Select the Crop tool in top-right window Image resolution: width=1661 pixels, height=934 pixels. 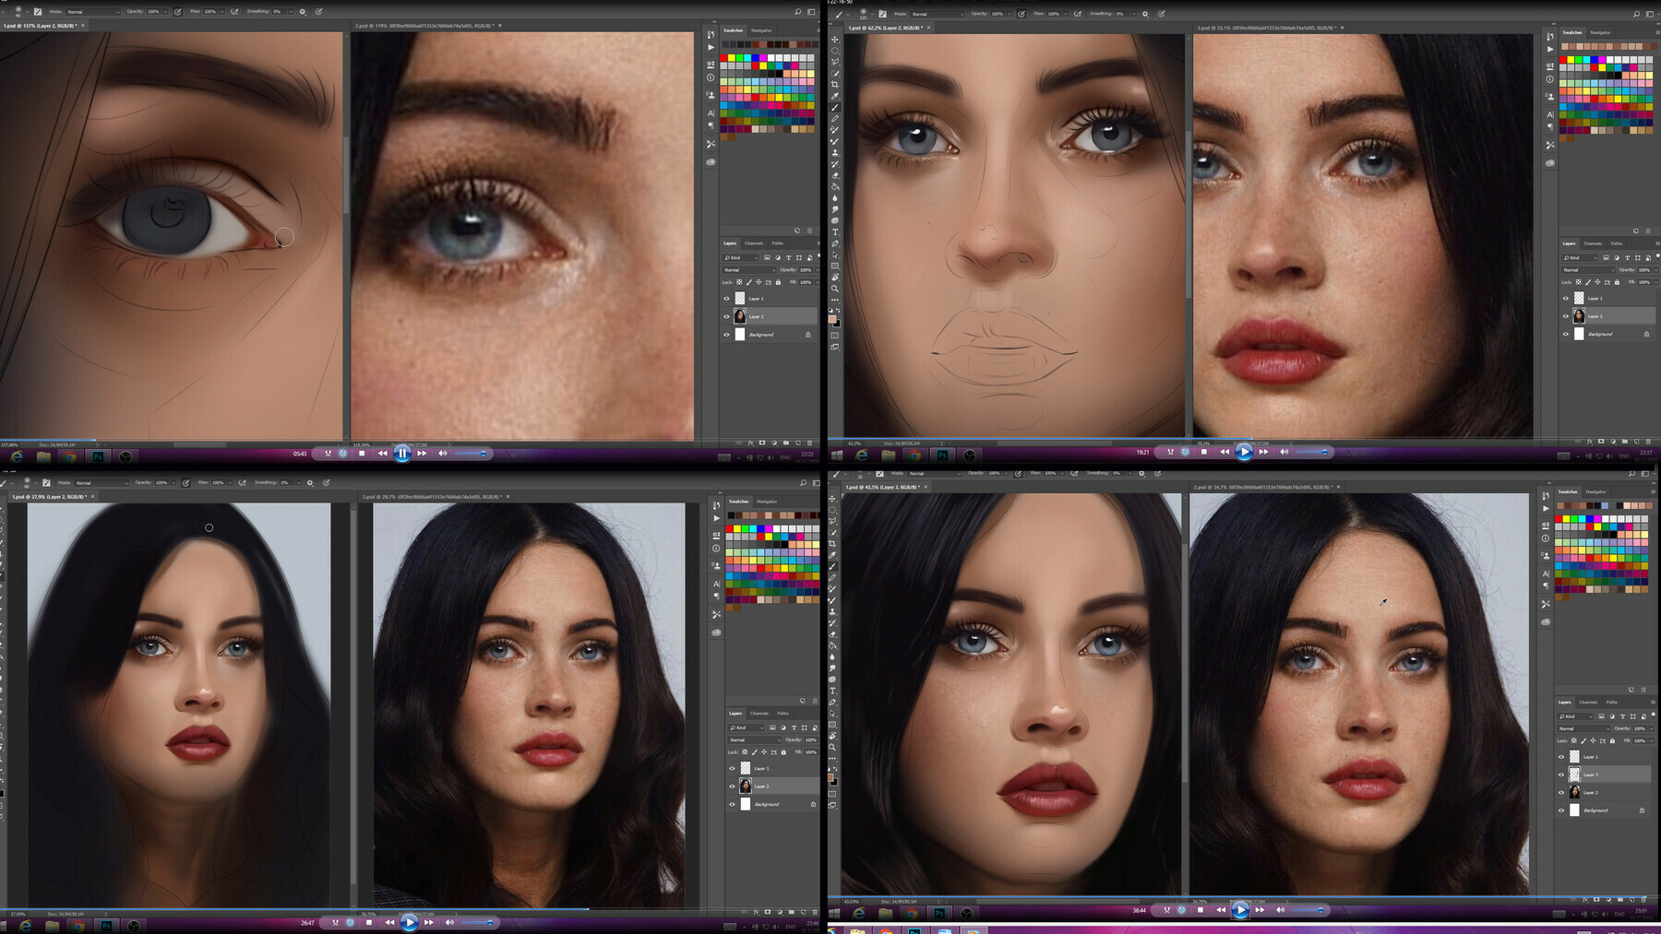coord(835,85)
